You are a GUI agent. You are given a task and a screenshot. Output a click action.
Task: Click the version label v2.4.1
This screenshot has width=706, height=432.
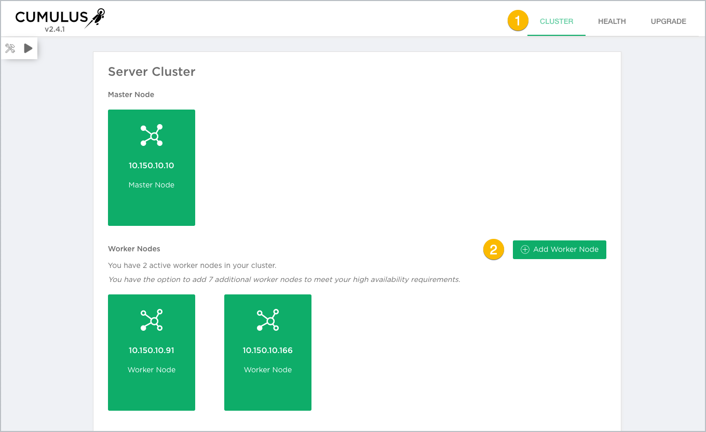(55, 30)
